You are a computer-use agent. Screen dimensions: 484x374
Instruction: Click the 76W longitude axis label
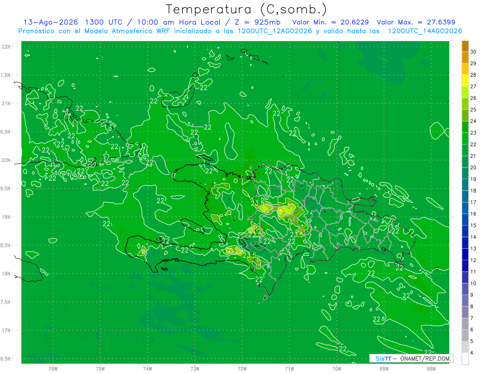(53, 369)
